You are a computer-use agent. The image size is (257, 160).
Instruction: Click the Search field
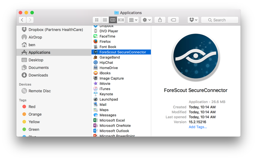(x=220, y=20)
